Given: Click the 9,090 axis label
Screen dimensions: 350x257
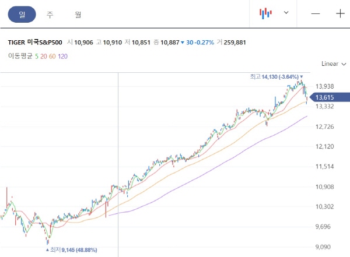Looking at the screenshot, I should tap(323, 247).
